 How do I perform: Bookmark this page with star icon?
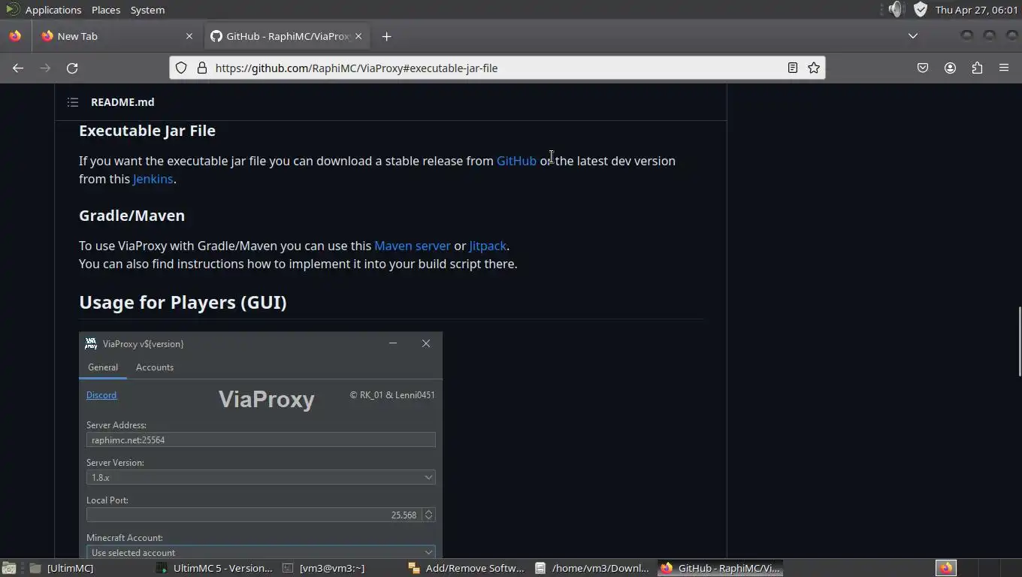[x=813, y=68]
